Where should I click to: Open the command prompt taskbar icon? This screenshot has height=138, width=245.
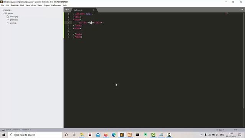coord(137,135)
